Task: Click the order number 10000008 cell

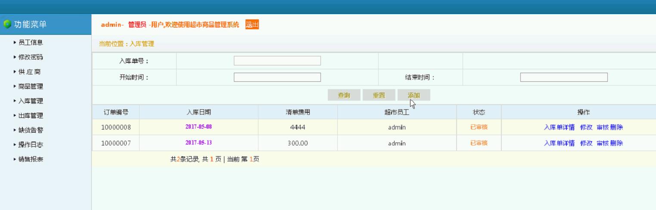Action: [x=116, y=127]
